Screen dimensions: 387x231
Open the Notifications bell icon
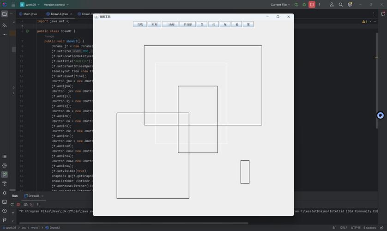382,14
